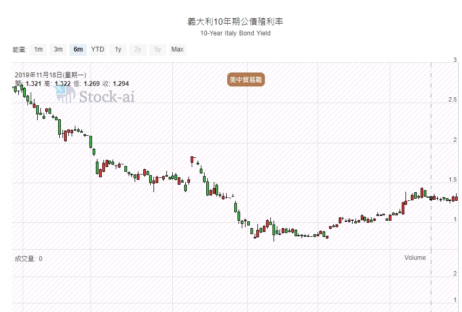Click the Volume pane label
Image resolution: width=462 pixels, height=312 pixels.
[415, 258]
